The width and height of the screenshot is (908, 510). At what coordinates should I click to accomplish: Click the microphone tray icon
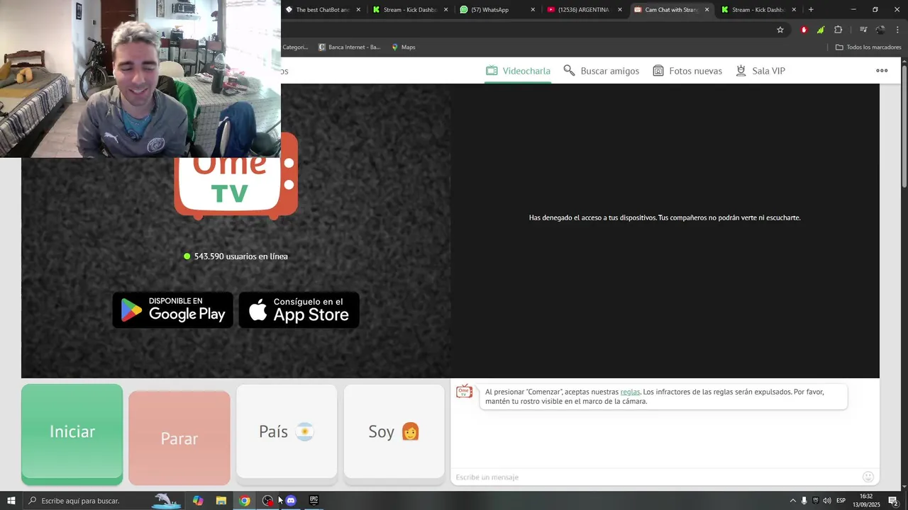click(804, 501)
